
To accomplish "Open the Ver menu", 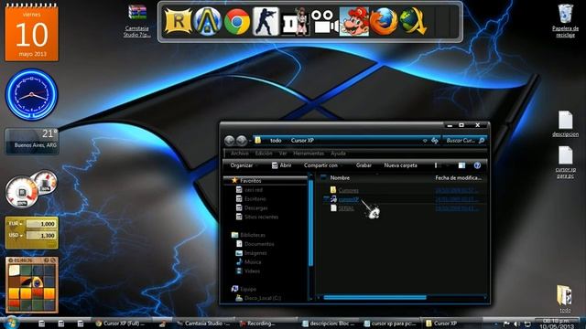I will point(283,154).
